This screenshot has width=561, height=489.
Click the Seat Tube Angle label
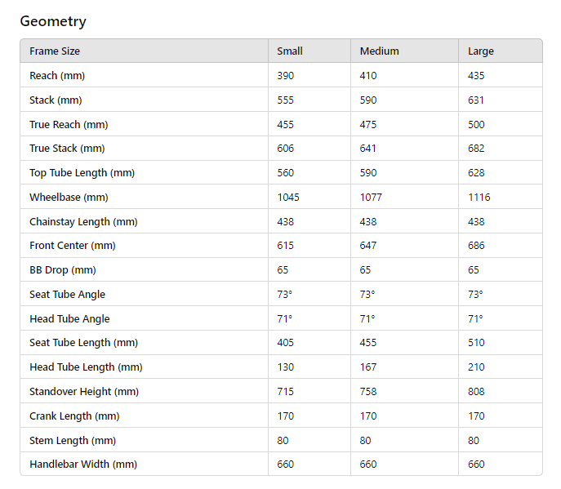(x=67, y=295)
